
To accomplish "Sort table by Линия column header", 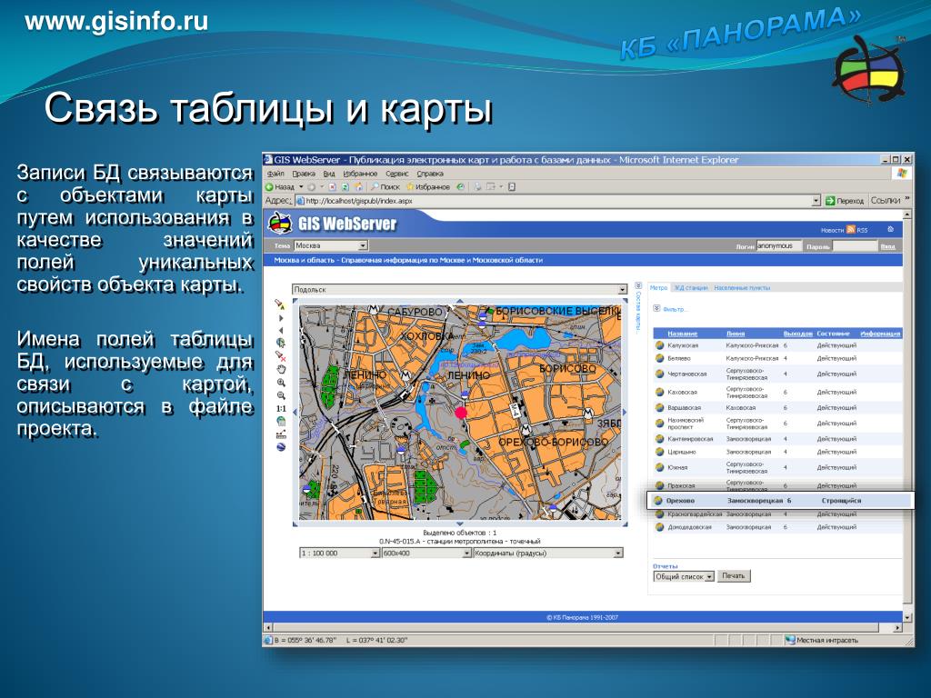I will tap(735, 334).
